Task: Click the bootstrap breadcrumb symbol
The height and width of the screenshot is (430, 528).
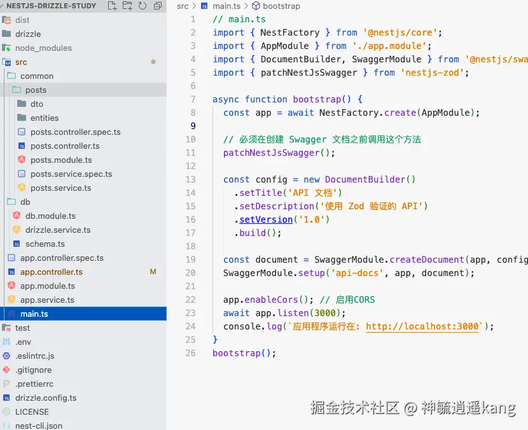Action: tap(281, 6)
